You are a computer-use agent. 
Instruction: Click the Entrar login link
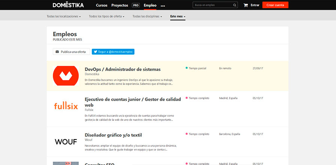click(255, 5)
